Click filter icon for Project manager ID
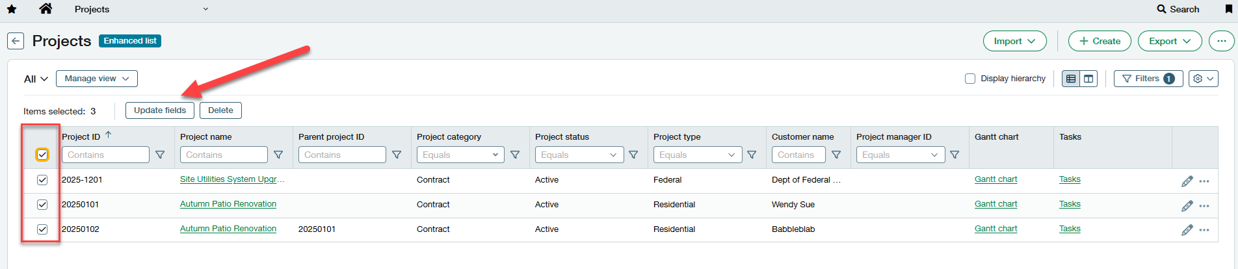The height and width of the screenshot is (269, 1238). tap(955, 155)
